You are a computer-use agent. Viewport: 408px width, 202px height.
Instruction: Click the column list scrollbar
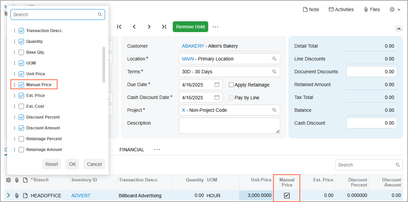point(104,64)
